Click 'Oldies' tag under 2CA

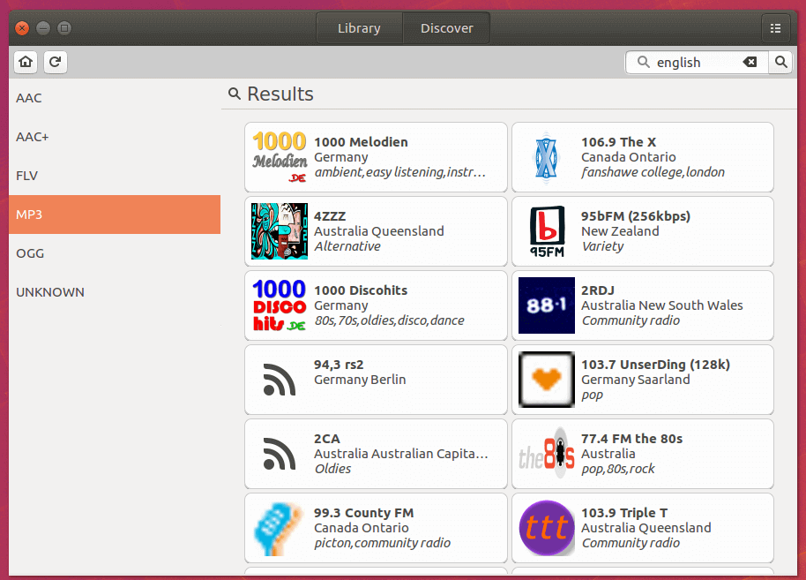pos(332,469)
